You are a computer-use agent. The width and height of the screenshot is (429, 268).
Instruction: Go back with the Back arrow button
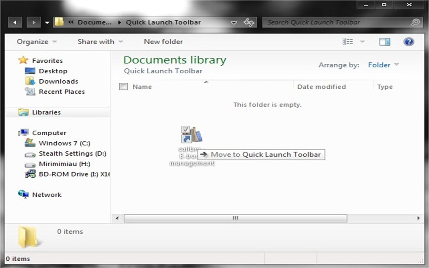click(15, 23)
